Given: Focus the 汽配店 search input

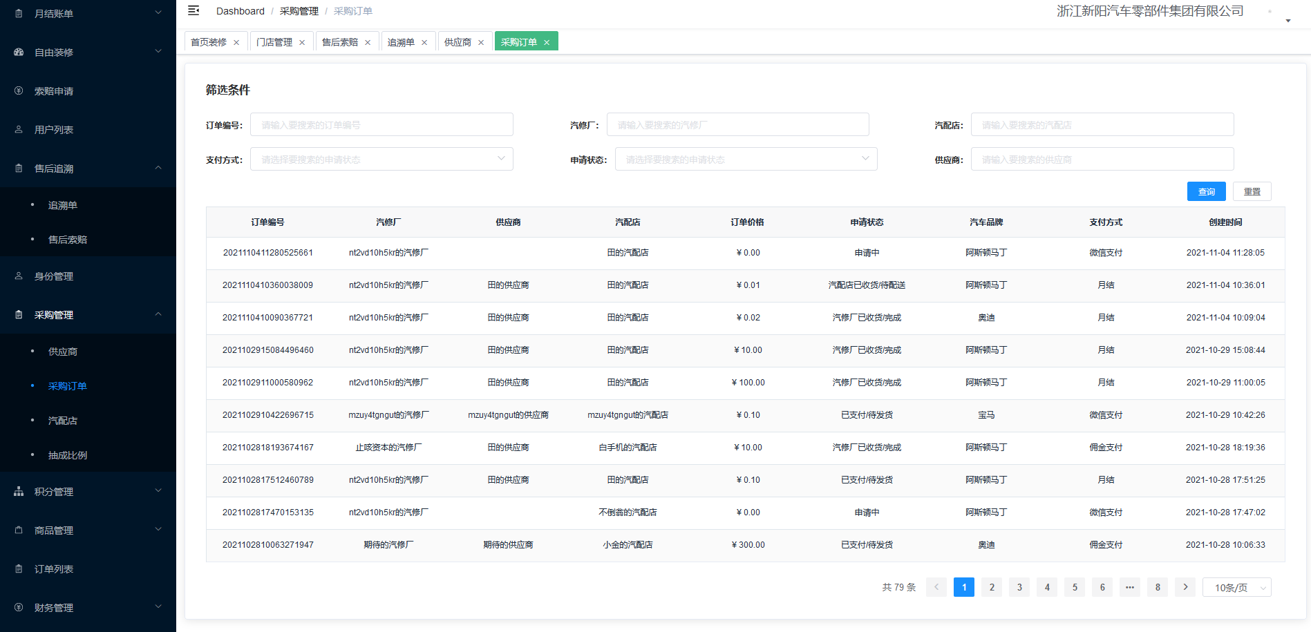Looking at the screenshot, I should click(1102, 124).
